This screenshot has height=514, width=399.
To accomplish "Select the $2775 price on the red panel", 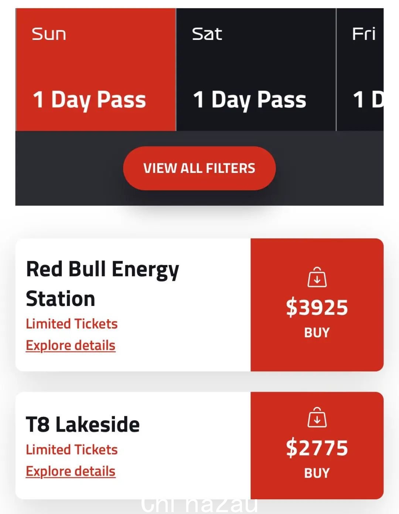I will (317, 448).
